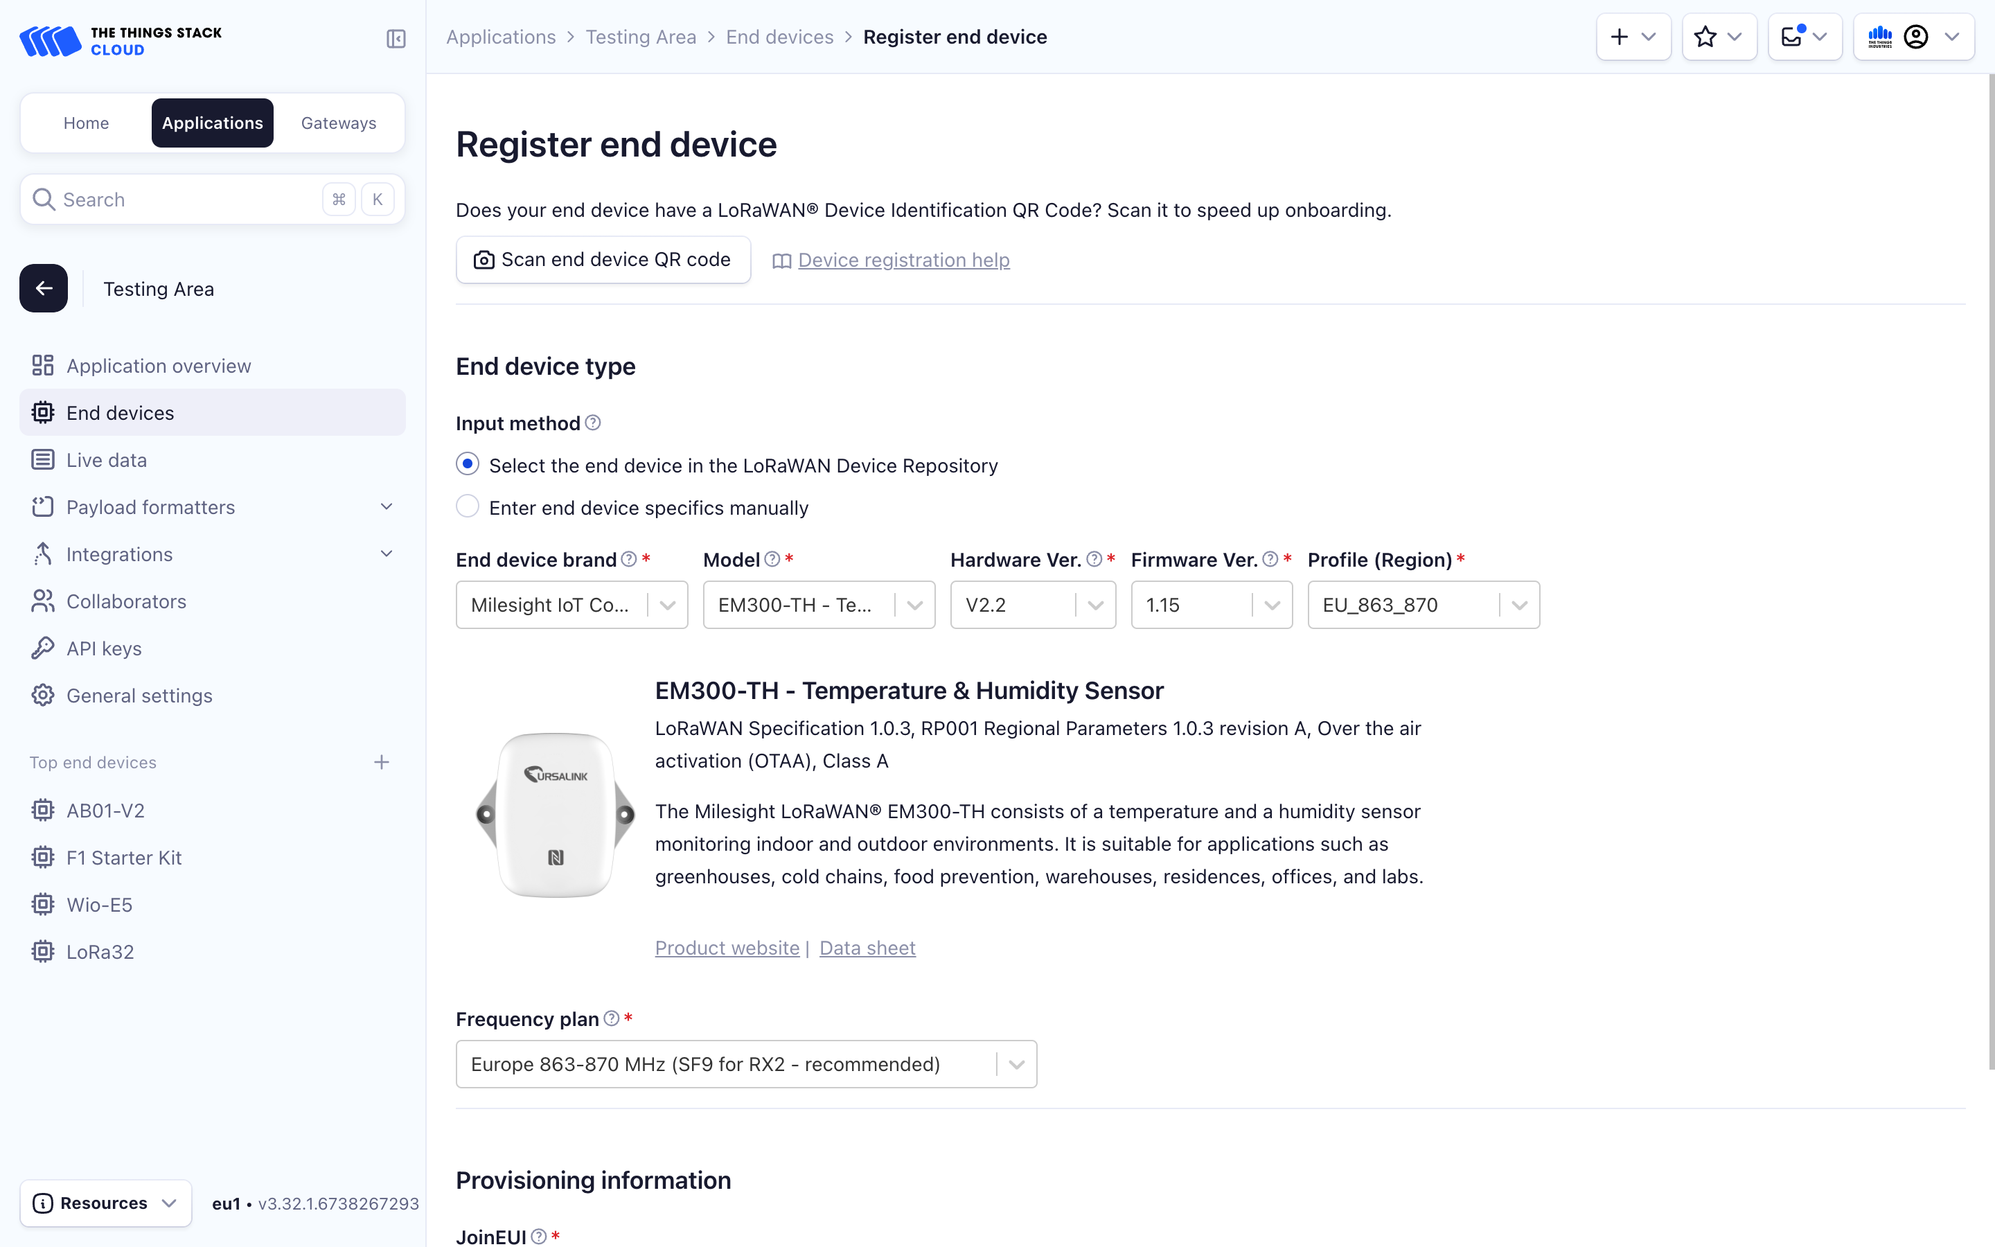Open the End devices sidebar item

point(120,412)
